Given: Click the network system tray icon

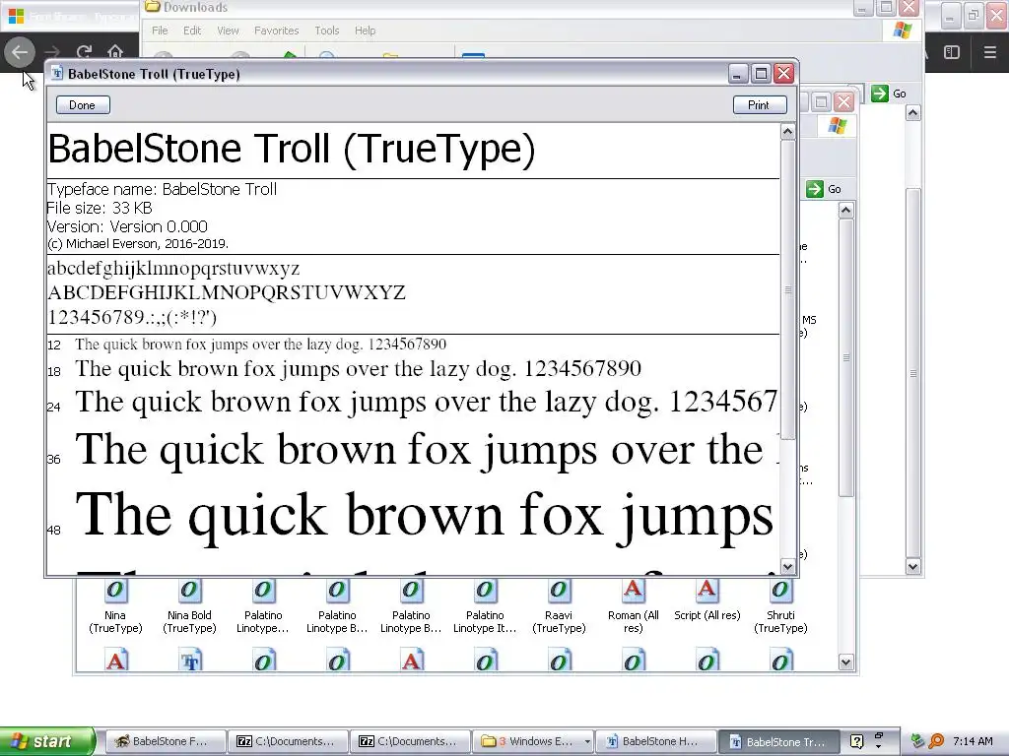Looking at the screenshot, I should 918,741.
